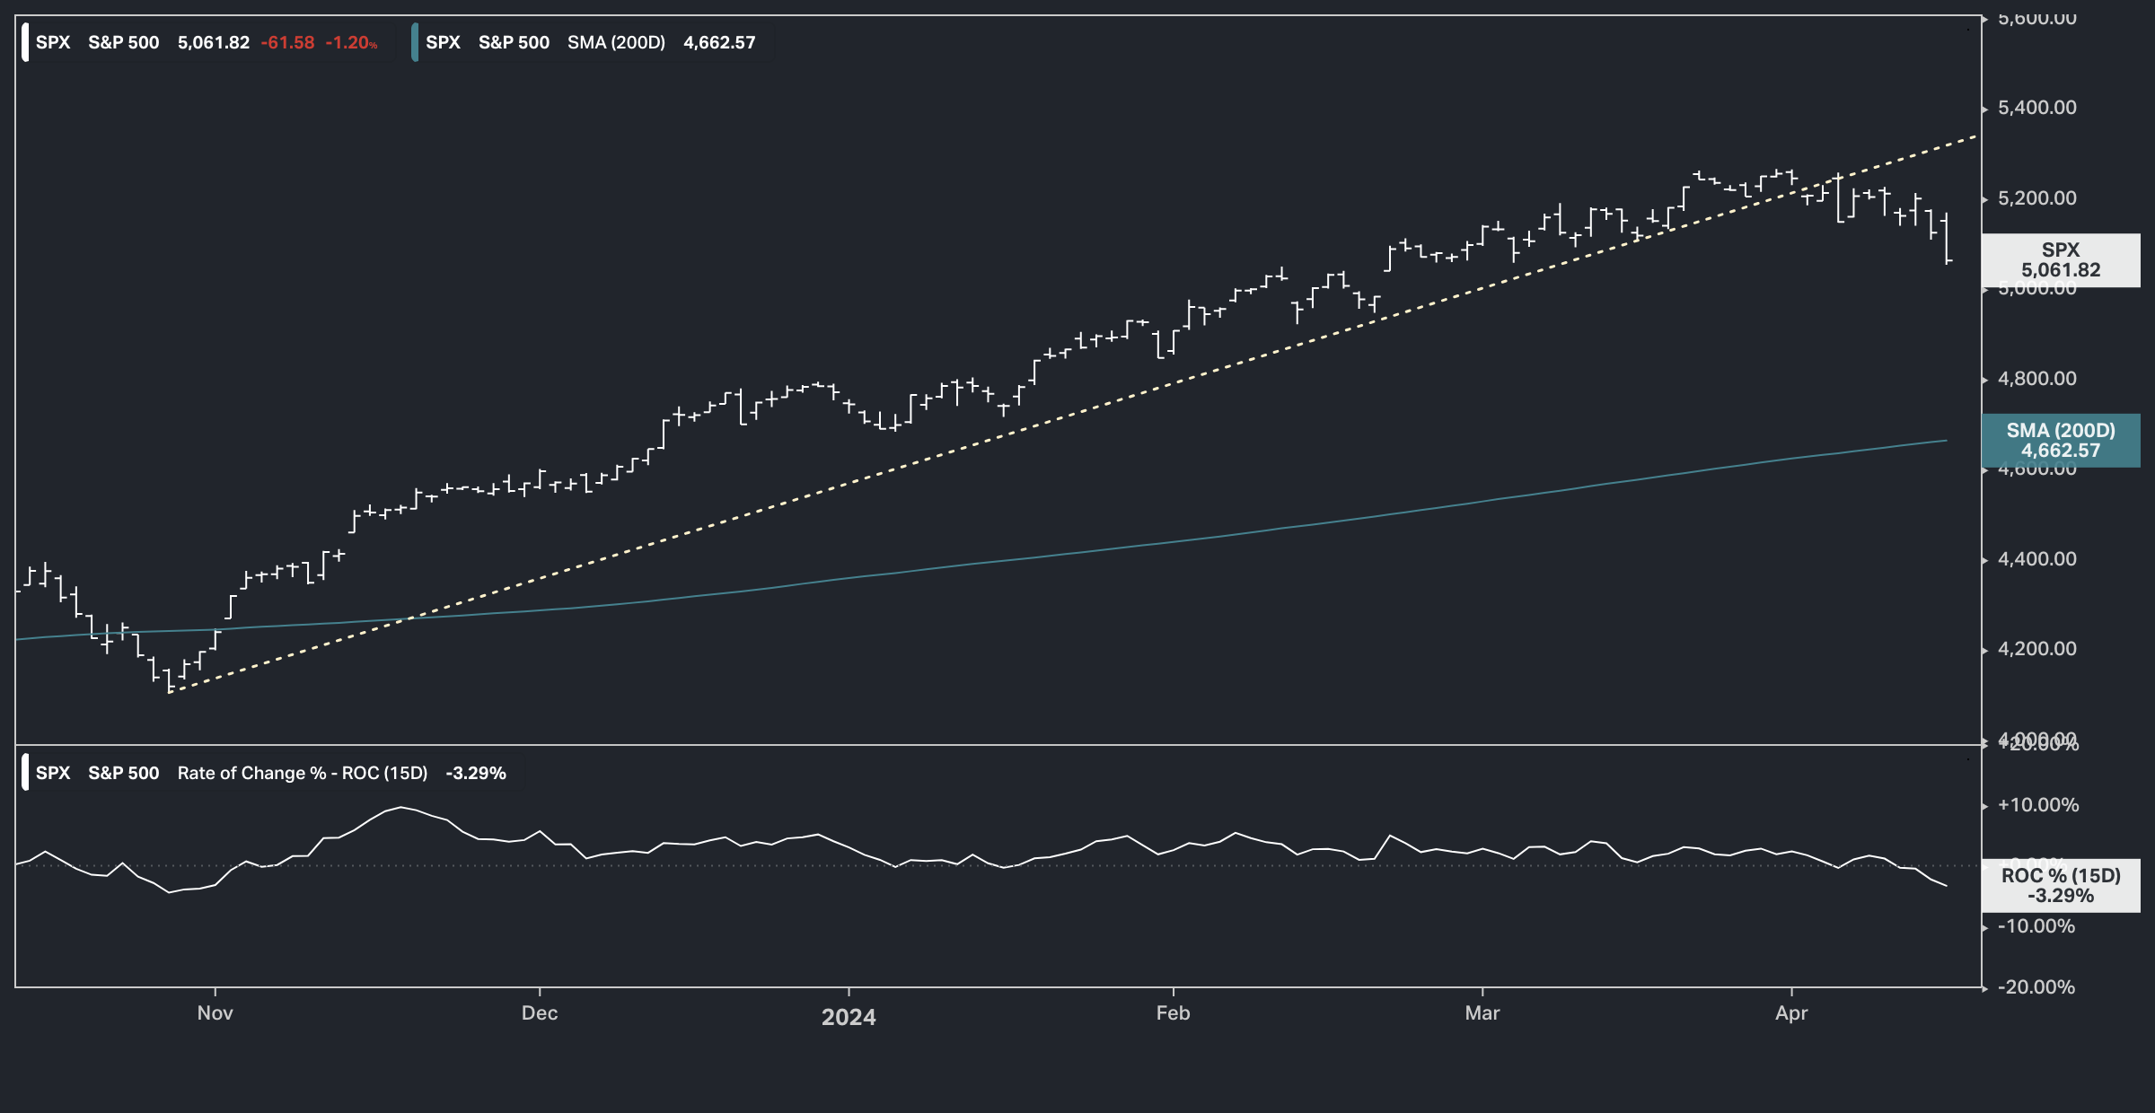Click the Feb label on time axis
The image size is (2155, 1113).
[1173, 1013]
